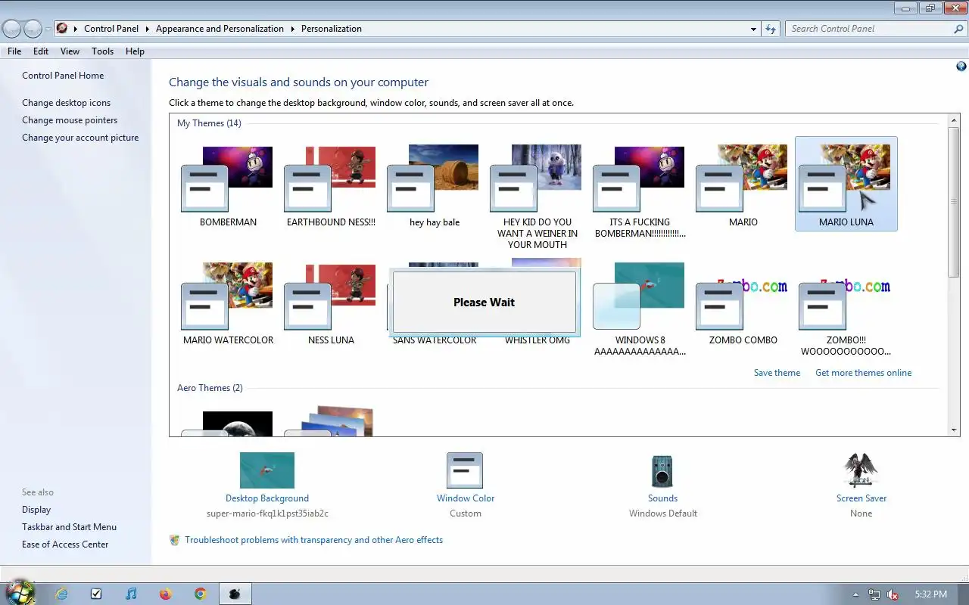Click the network tray icon
This screenshot has width=969, height=605.
pyautogui.click(x=874, y=594)
